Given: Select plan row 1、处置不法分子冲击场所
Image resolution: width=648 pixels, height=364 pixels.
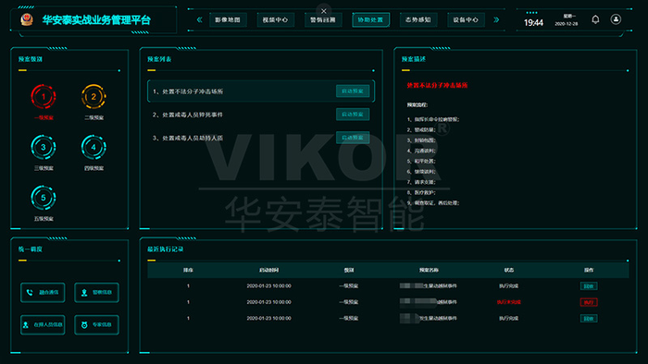Looking at the screenshot, I should (261, 91).
